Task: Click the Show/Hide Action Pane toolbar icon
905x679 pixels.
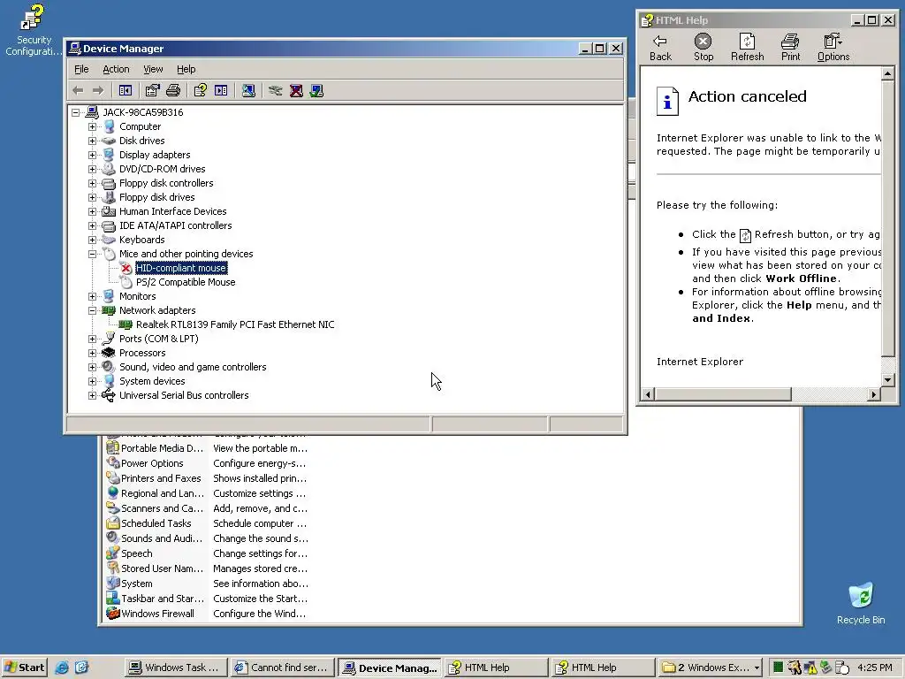Action: (221, 91)
